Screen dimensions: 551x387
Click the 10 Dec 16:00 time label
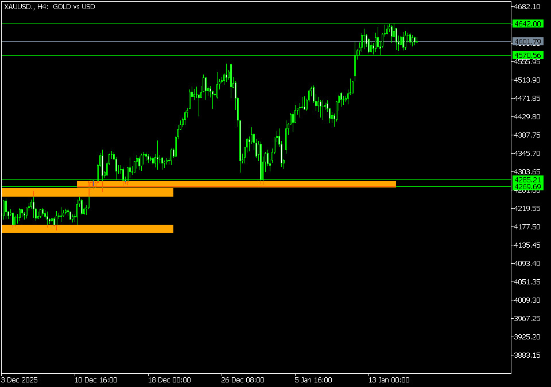pos(96,380)
